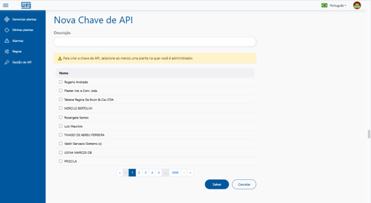The width and height of the screenshot is (371, 203).
Task: Click the Descrição input field
Action: [155, 42]
